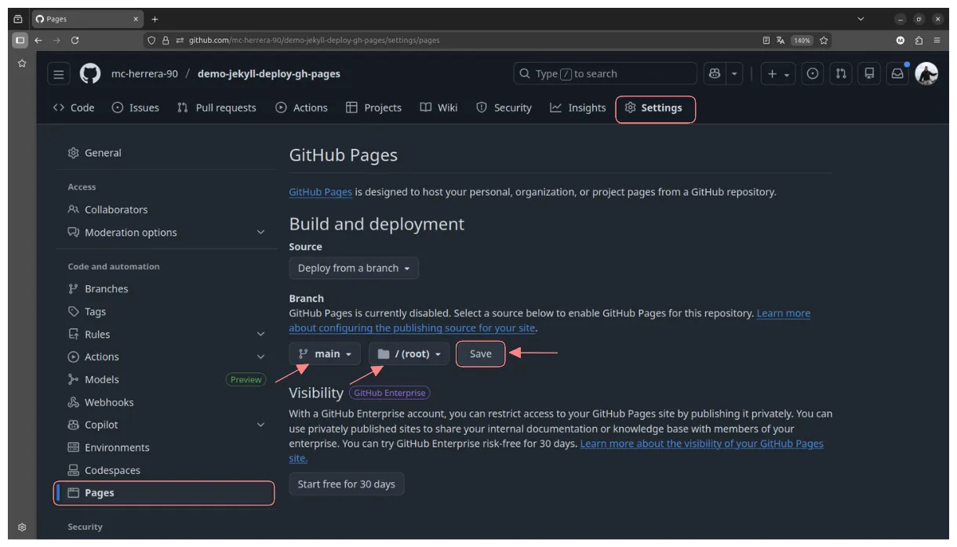Start the free 30 day Enterprise trial

(346, 484)
